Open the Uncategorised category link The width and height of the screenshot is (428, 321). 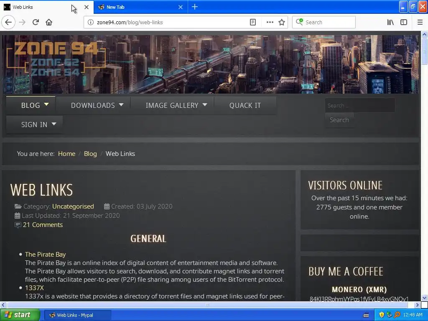click(73, 206)
